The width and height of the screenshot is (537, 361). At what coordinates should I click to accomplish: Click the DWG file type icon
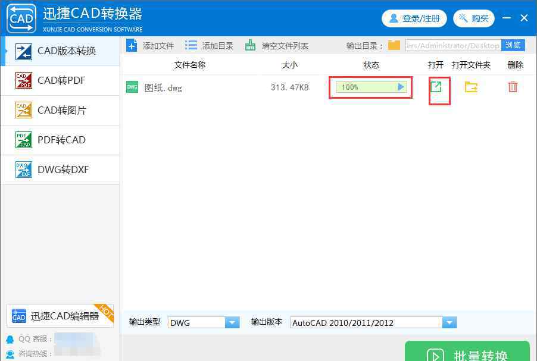[x=132, y=87]
